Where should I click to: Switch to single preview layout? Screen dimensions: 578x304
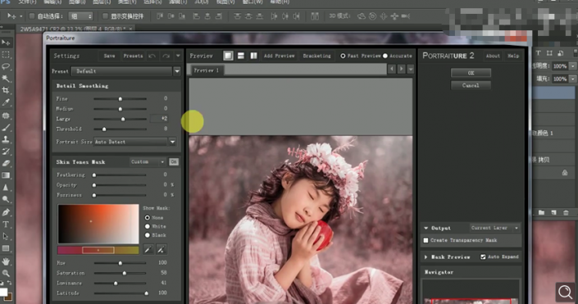pos(228,56)
